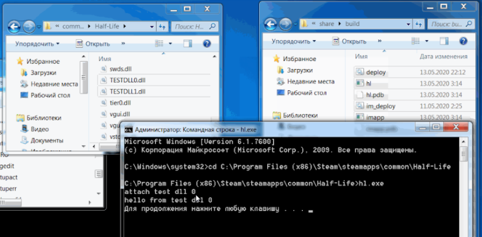Toggle preview pane in Half-Life window
The height and width of the screenshot is (237, 482).
188,43
